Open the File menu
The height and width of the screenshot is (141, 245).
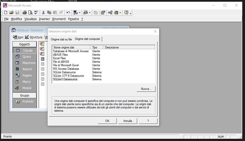tap(6, 19)
